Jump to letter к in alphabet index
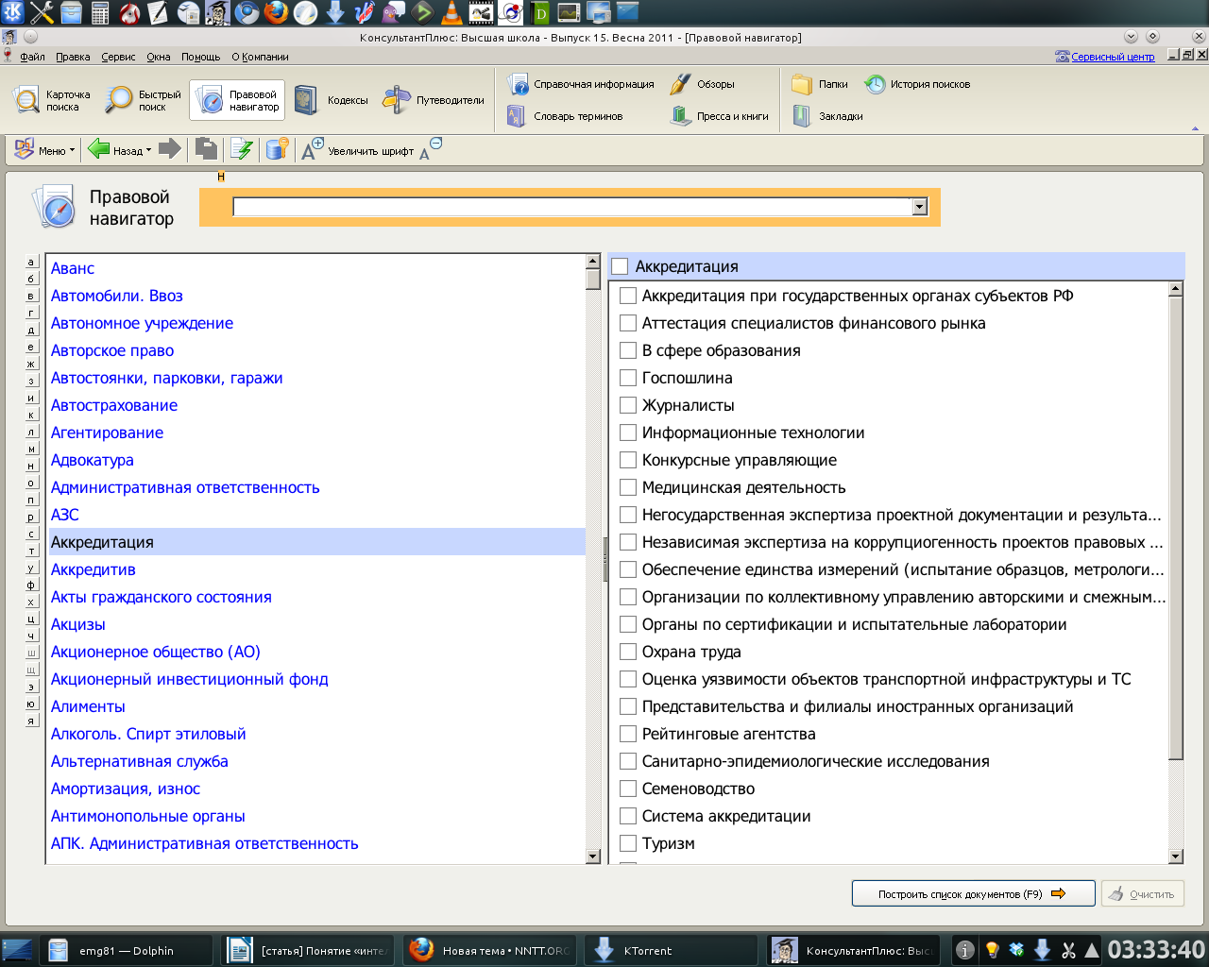Image resolution: width=1209 pixels, height=967 pixels. click(x=31, y=415)
